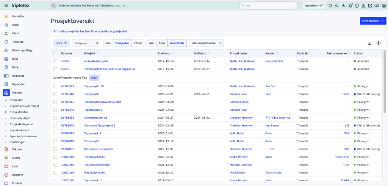This screenshot has height=186, width=388.
Task: Open the chat message icon
Action: coord(377,6)
